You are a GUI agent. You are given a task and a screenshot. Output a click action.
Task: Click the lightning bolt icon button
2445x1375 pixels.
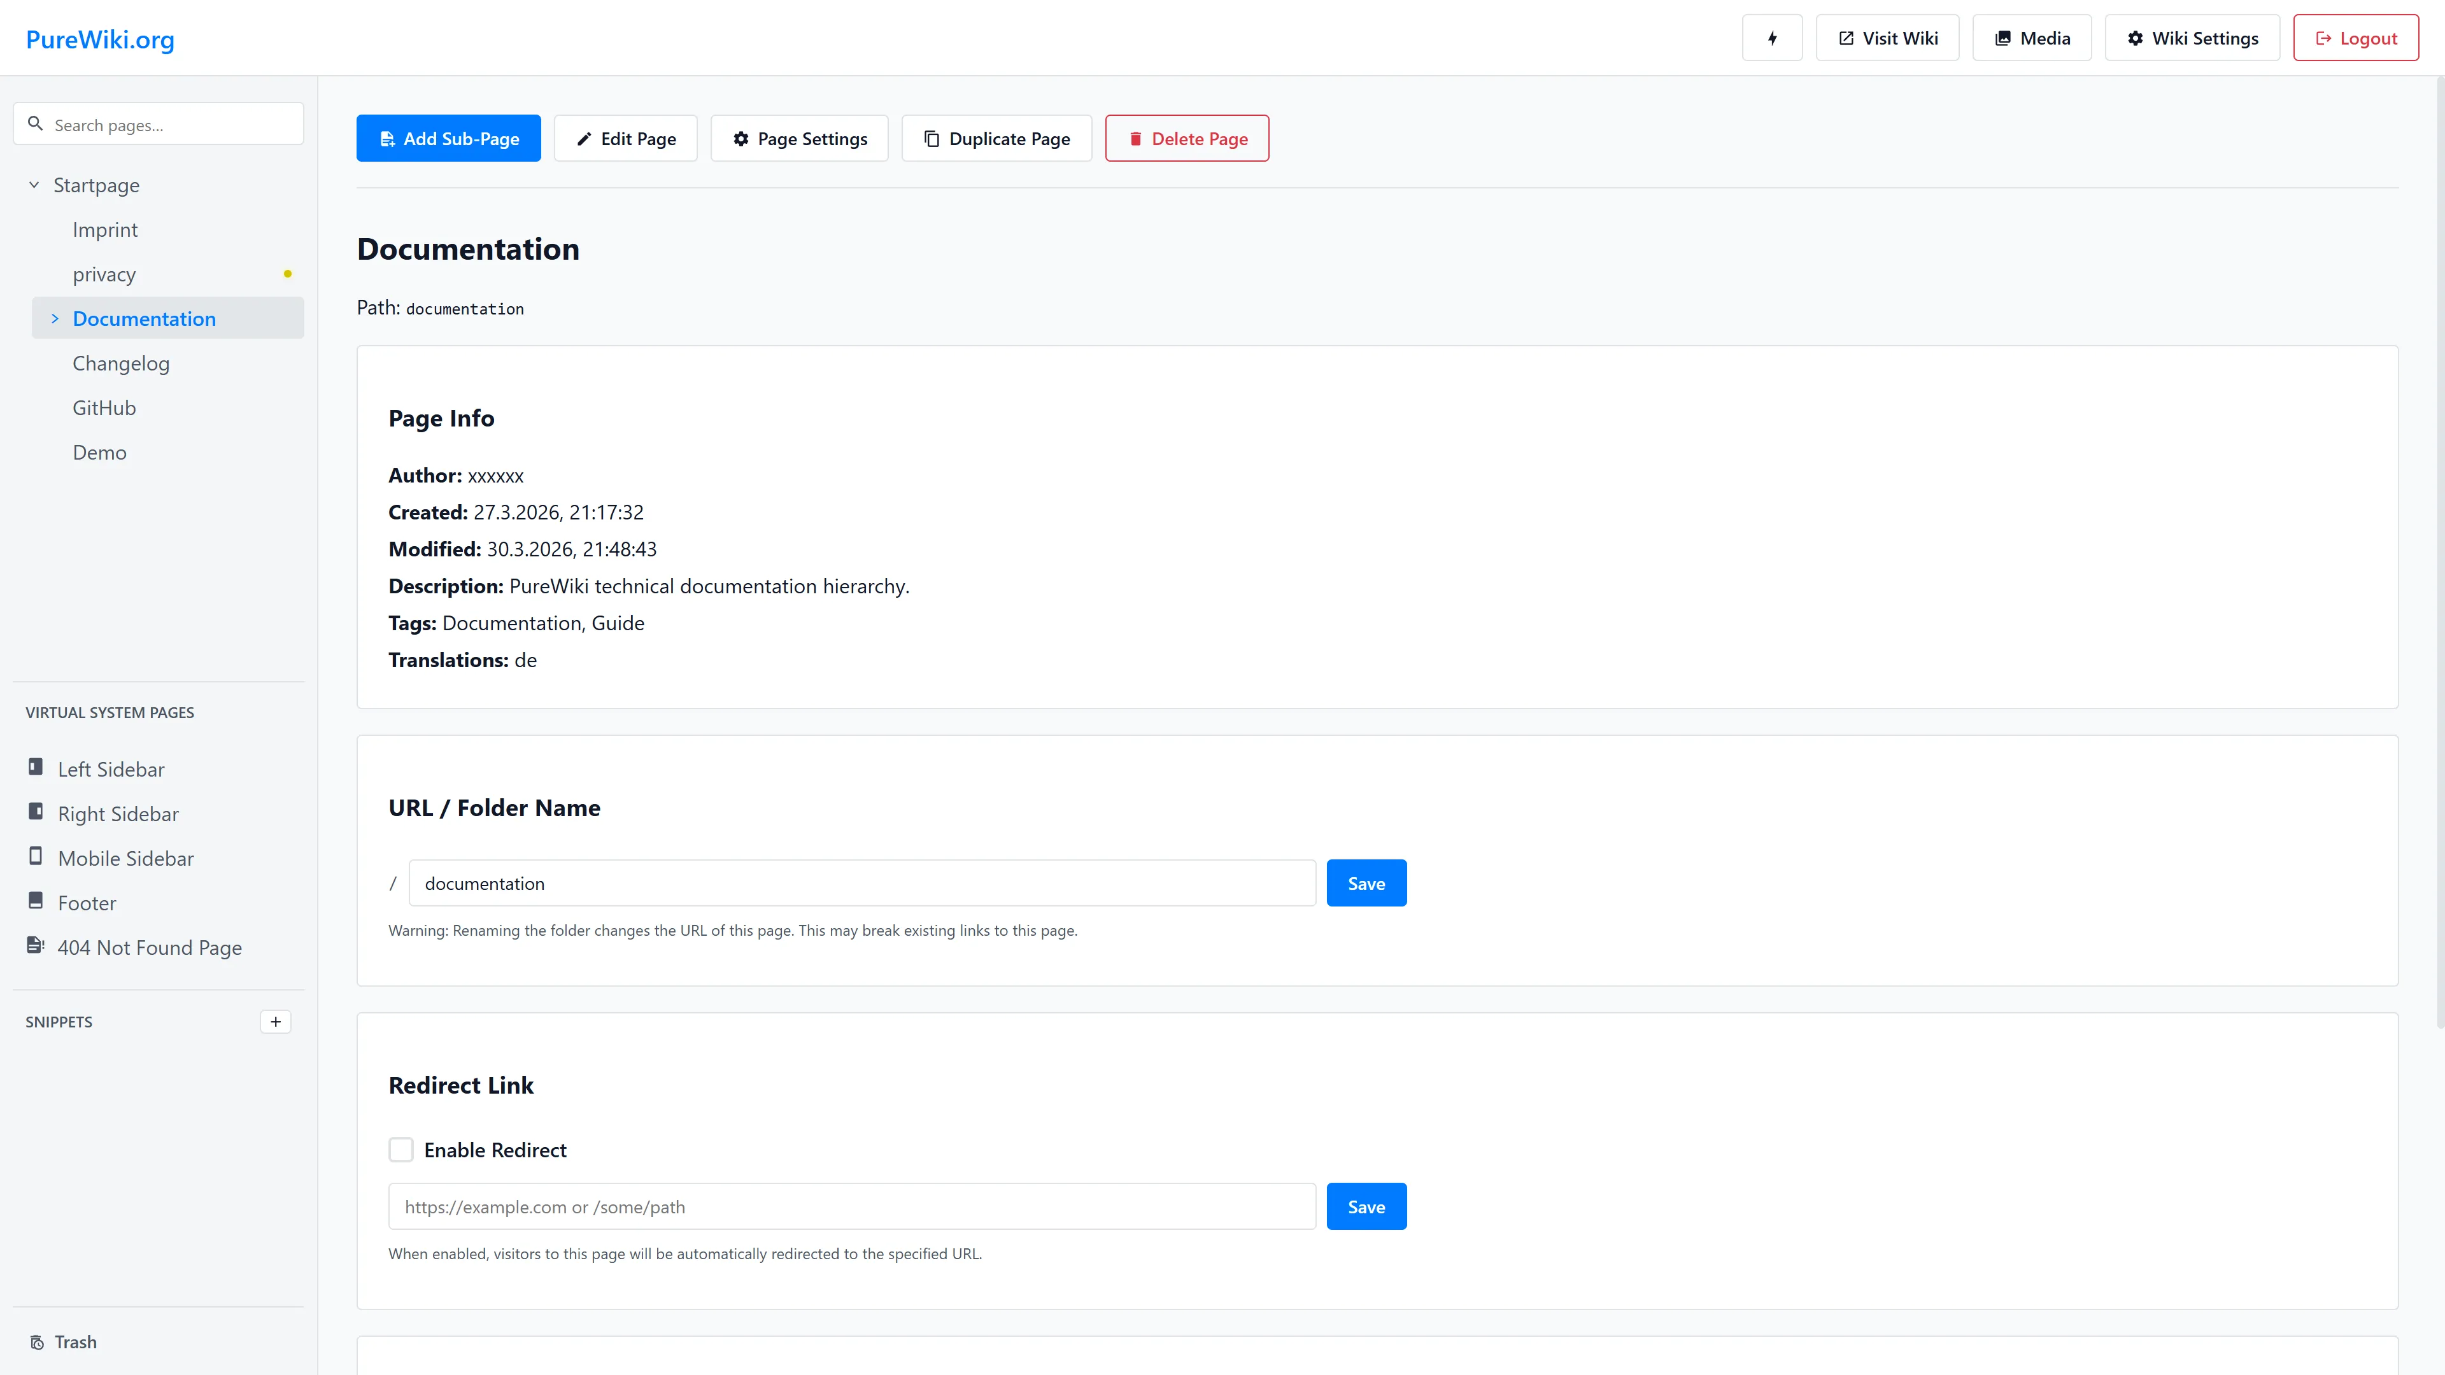point(1771,38)
